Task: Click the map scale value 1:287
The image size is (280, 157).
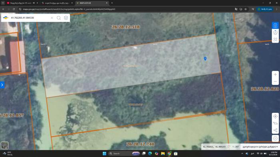Action: pyautogui.click(x=236, y=147)
